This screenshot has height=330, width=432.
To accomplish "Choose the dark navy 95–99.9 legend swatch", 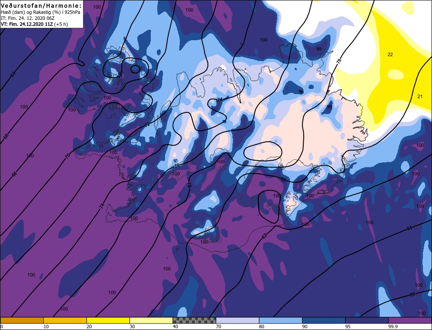I will coord(367,320).
